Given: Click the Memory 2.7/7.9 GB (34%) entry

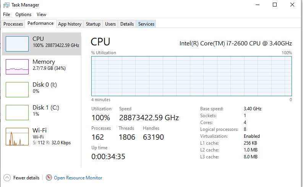Looking at the screenshot, I should pos(41,67).
